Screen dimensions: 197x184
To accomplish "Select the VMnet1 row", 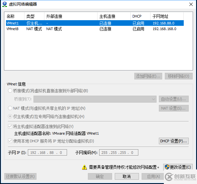I will (95, 23).
